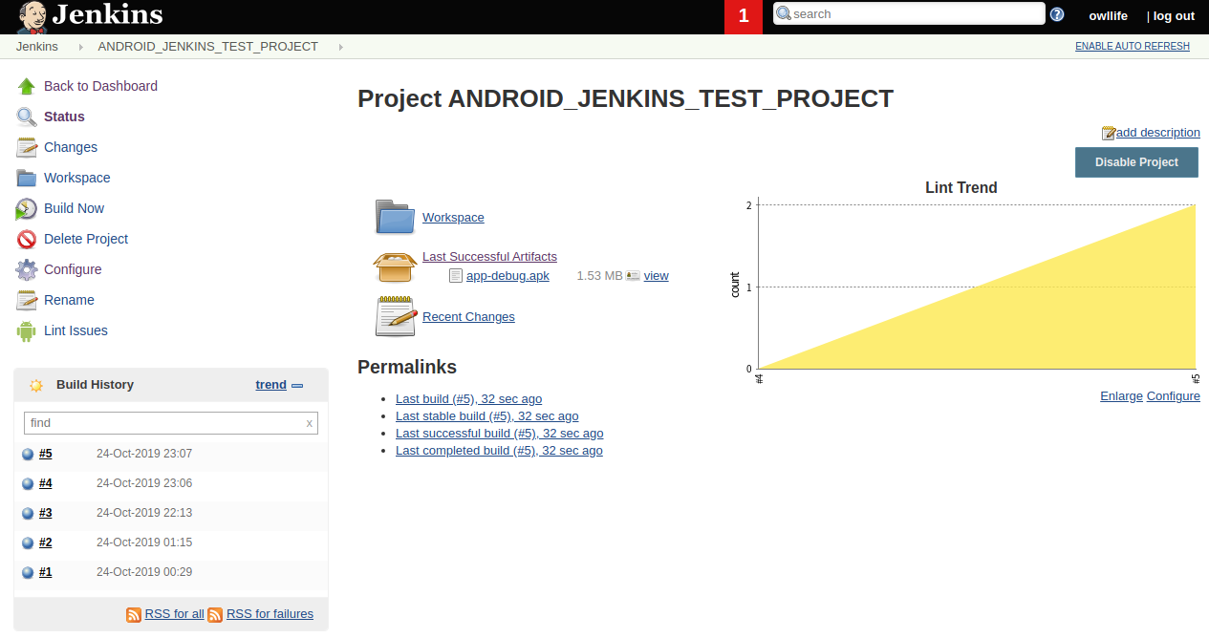Open the Recent Changes link
This screenshot has width=1209, height=638.
468,317
